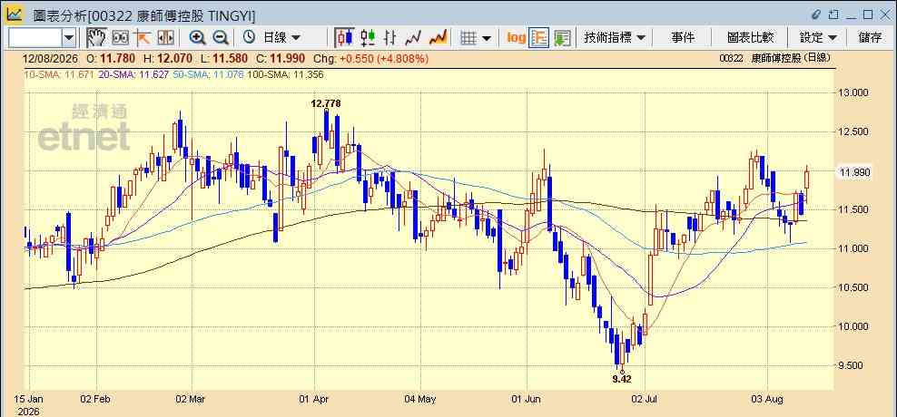897x417 pixels.
Task: Click the grid lines icon
Action: tap(468, 38)
